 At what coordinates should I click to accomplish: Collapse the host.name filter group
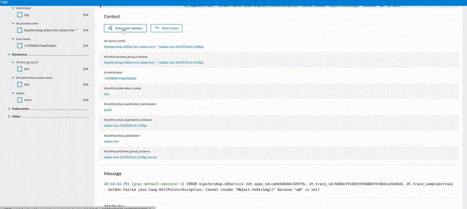click(13, 39)
